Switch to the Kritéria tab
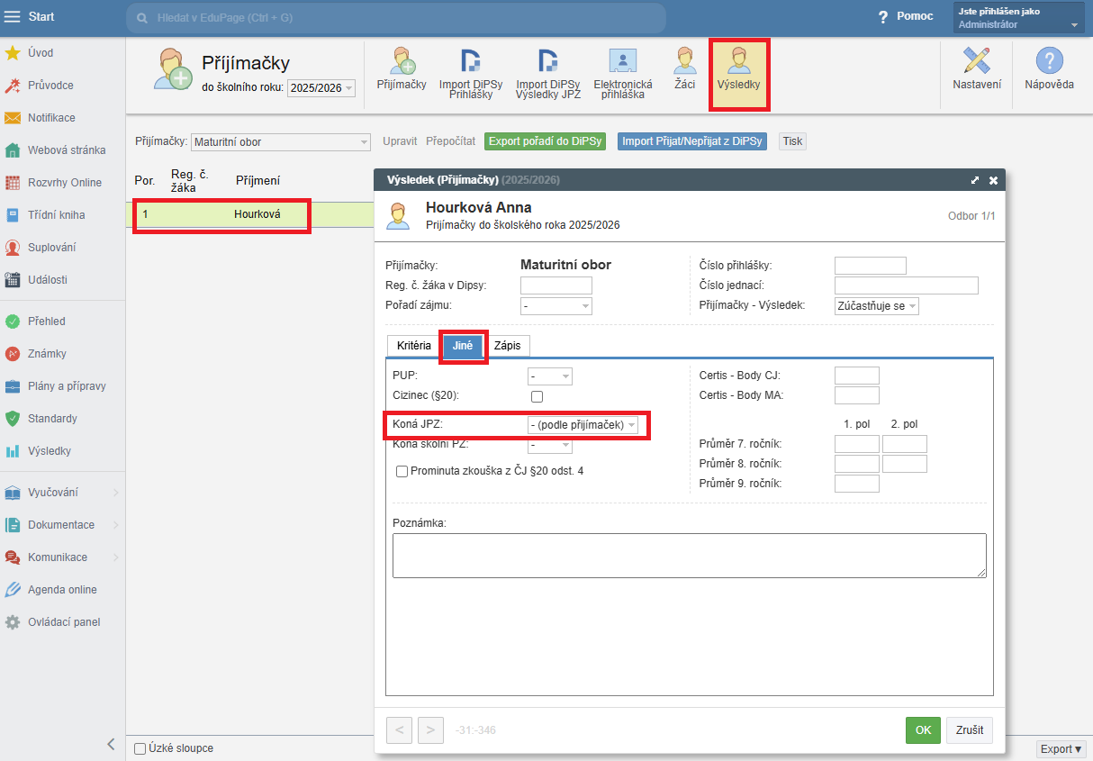This screenshot has width=1093, height=761. [x=413, y=346]
